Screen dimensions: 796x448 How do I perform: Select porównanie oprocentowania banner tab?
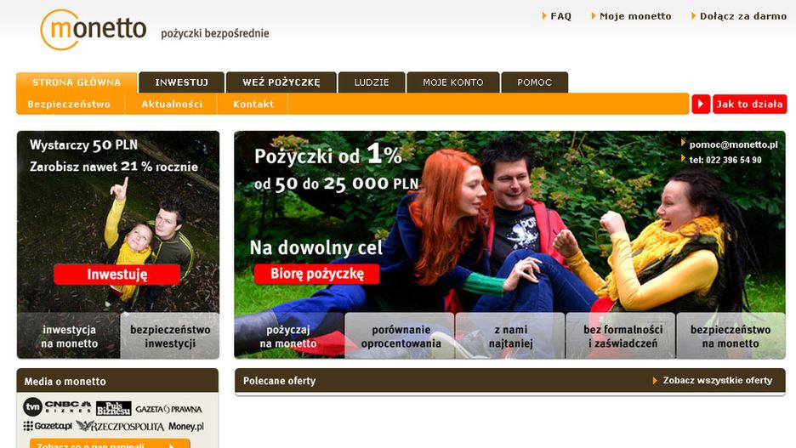pos(401,336)
